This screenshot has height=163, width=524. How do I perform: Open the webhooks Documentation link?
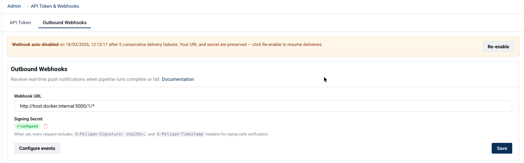tap(178, 79)
